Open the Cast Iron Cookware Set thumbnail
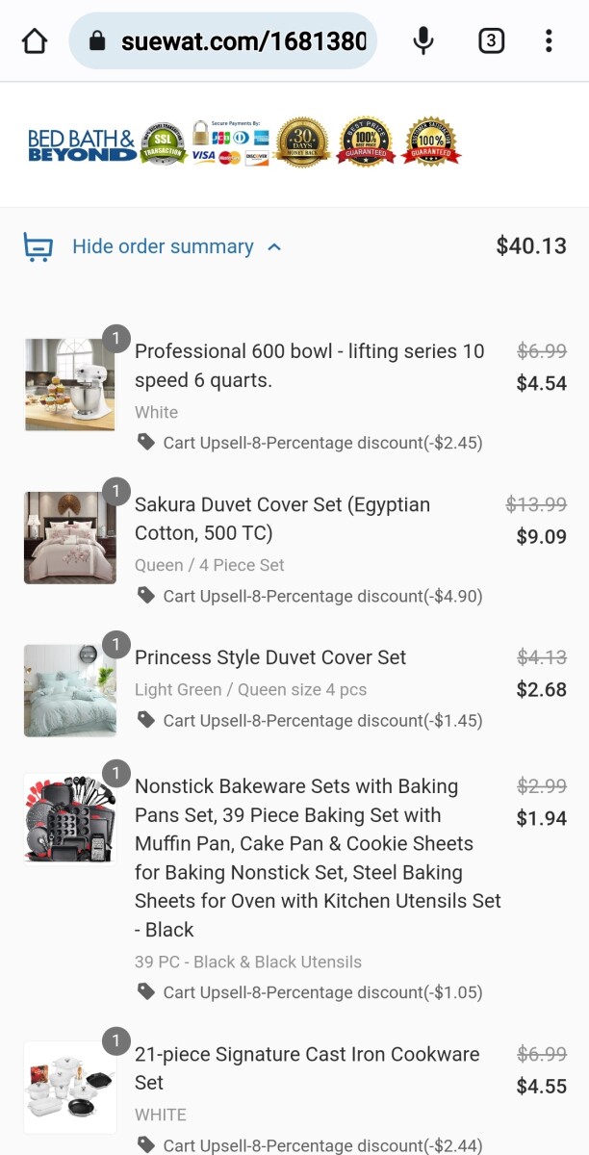This screenshot has height=1155, width=589. coord(69,1087)
